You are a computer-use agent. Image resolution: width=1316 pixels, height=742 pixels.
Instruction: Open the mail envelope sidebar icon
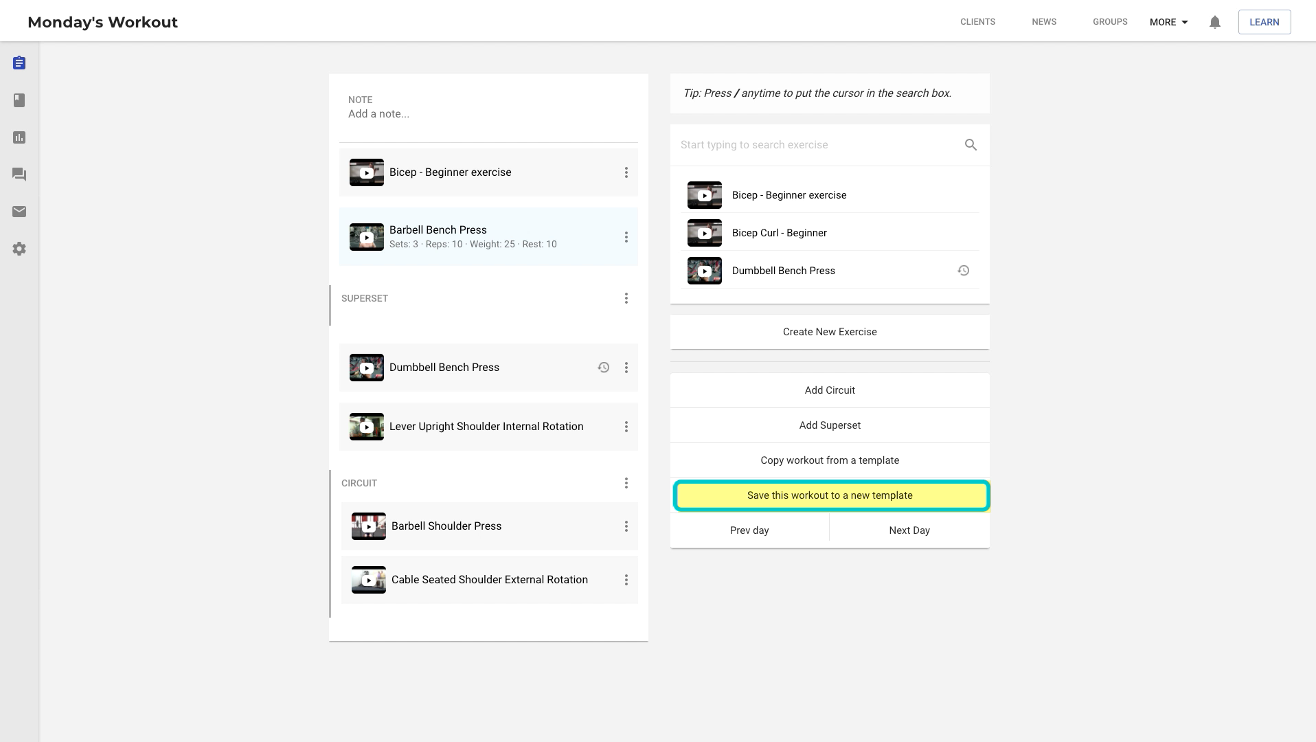pos(19,212)
